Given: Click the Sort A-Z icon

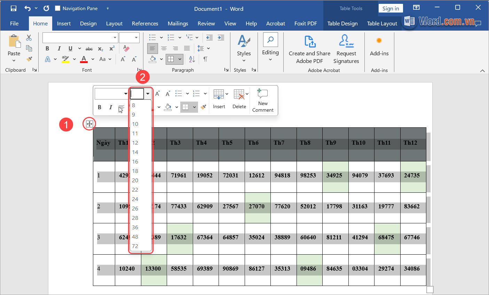Looking at the screenshot, I should coord(192,59).
